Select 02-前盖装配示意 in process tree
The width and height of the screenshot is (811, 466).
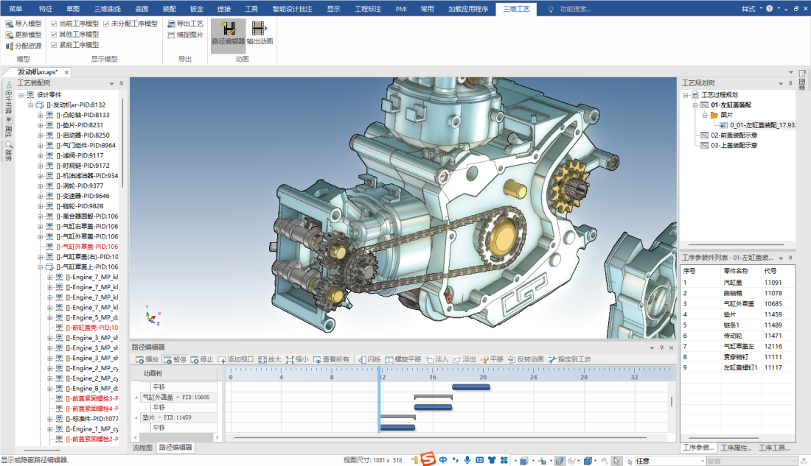(735, 135)
